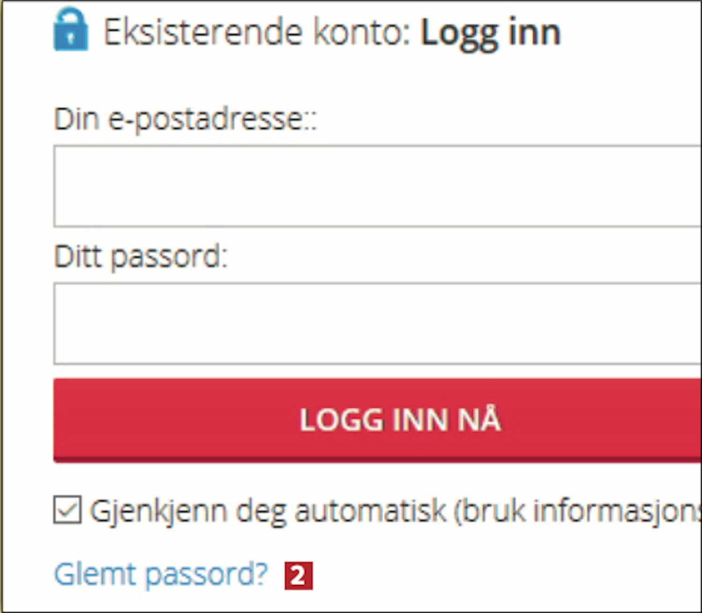Viewport: 702px width, 613px height.
Task: Click the red number 2 badge
Action: (299, 576)
